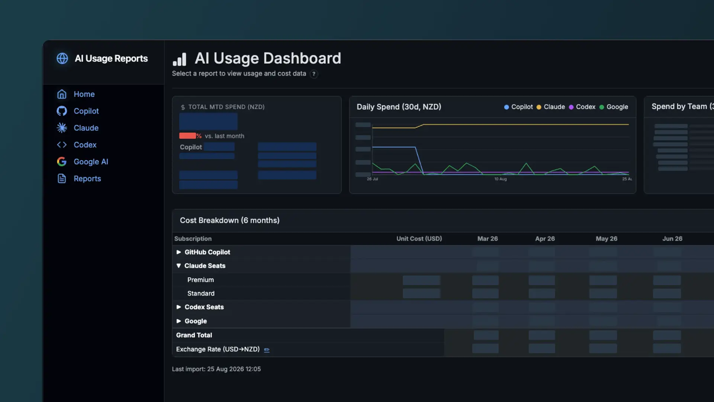Viewport: 714px width, 402px height.
Task: Open the Codex angle-brackets icon
Action: (x=62, y=145)
